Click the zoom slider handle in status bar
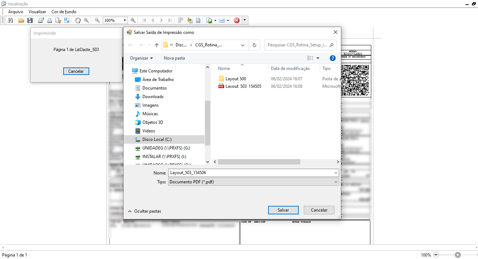This screenshot has height=259, width=478. tap(458, 255)
